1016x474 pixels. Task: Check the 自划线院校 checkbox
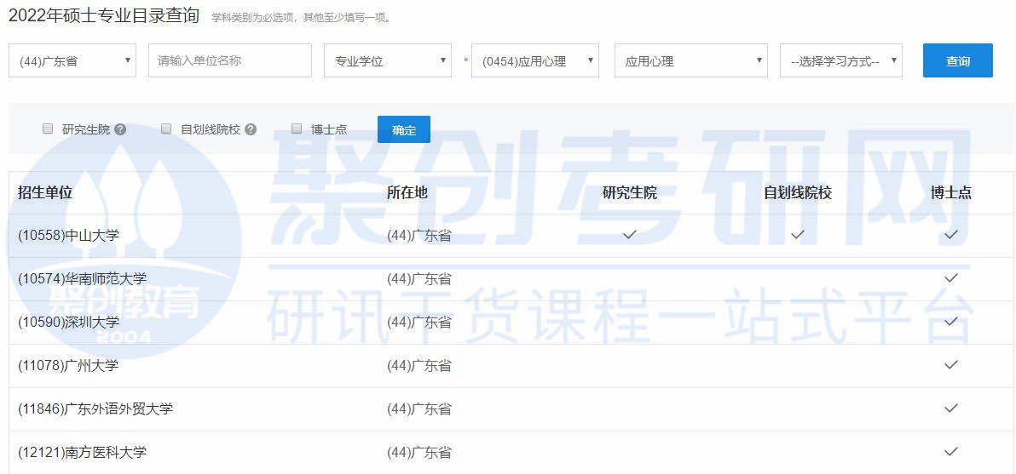[166, 128]
